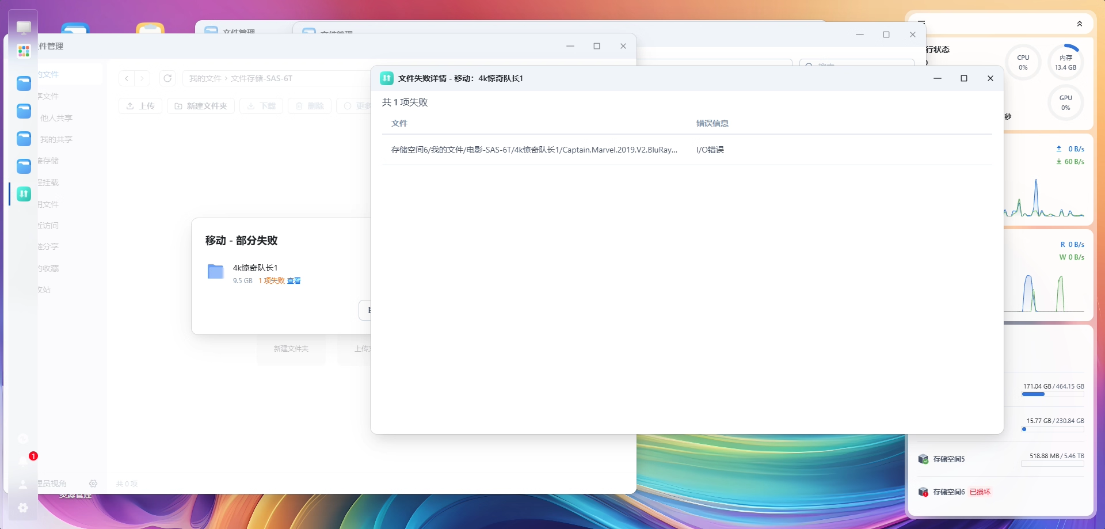This screenshot has height=529, width=1105.
Task: Click the 4k惊奇队长1 folder icon
Action: [216, 272]
